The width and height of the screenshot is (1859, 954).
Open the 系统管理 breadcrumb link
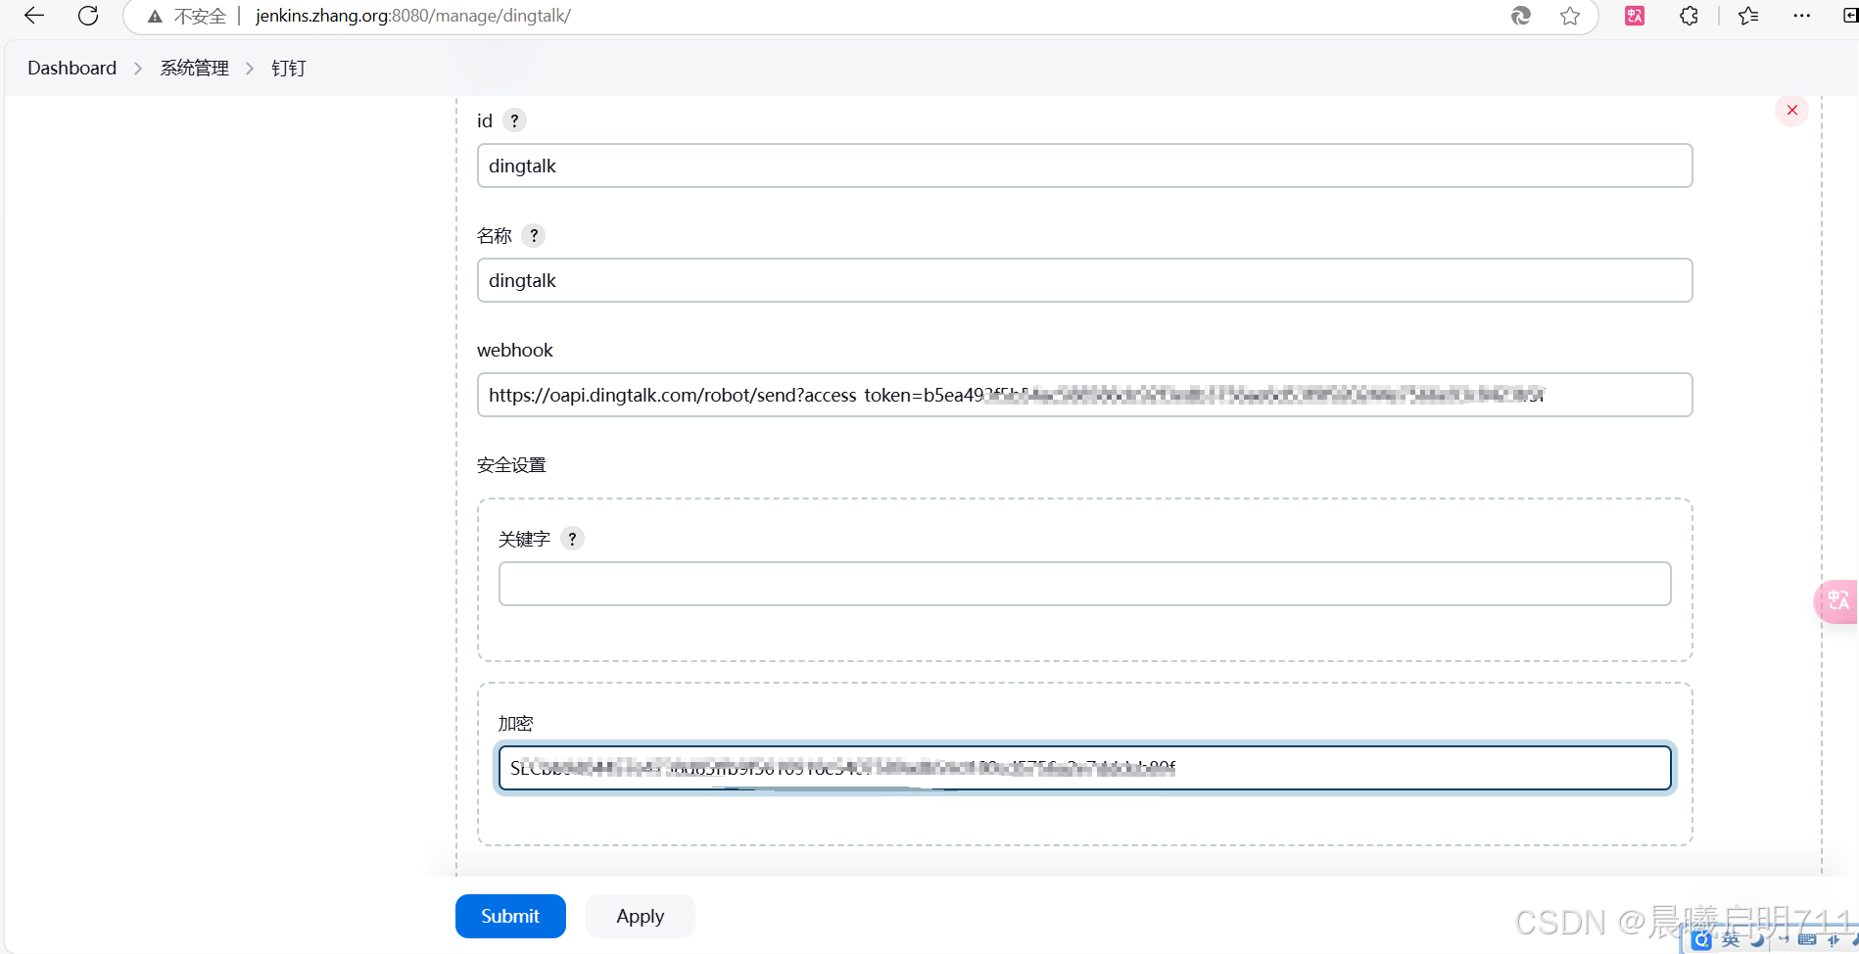click(194, 68)
